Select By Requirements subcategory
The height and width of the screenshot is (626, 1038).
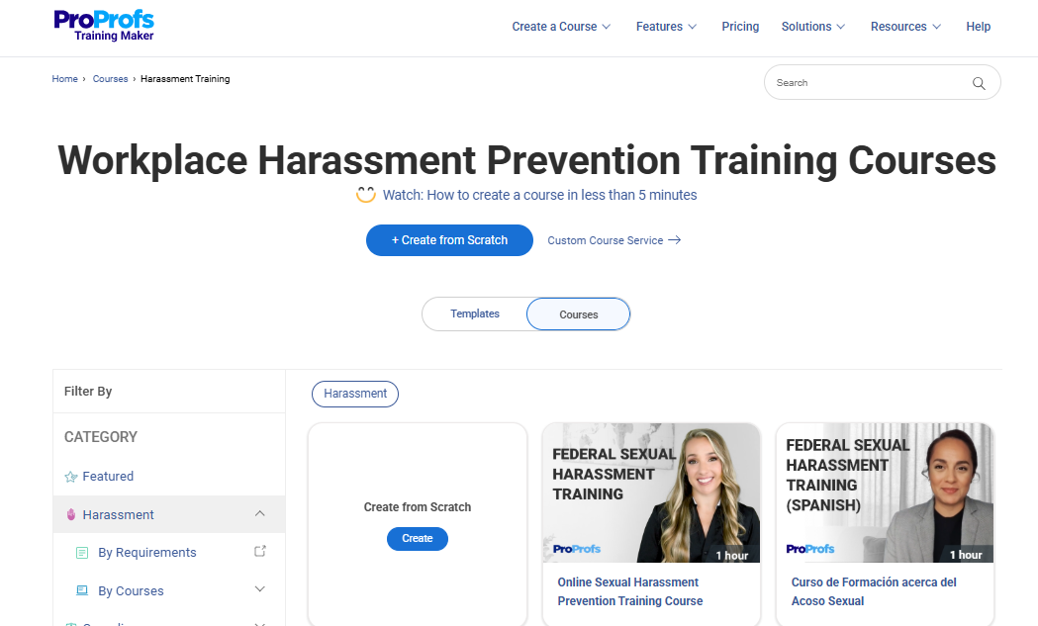point(147,553)
